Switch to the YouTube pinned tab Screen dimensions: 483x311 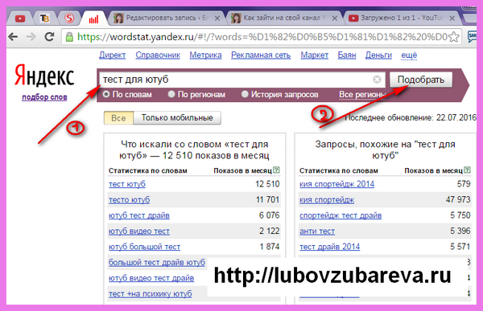(x=20, y=18)
